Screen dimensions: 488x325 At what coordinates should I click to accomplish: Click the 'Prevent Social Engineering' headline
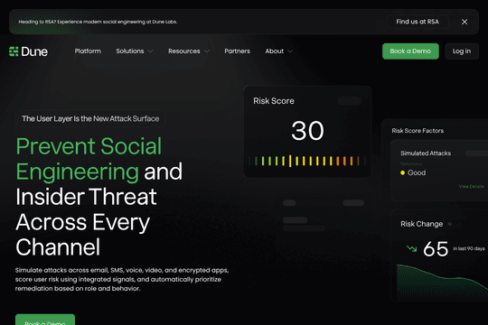pos(89,159)
